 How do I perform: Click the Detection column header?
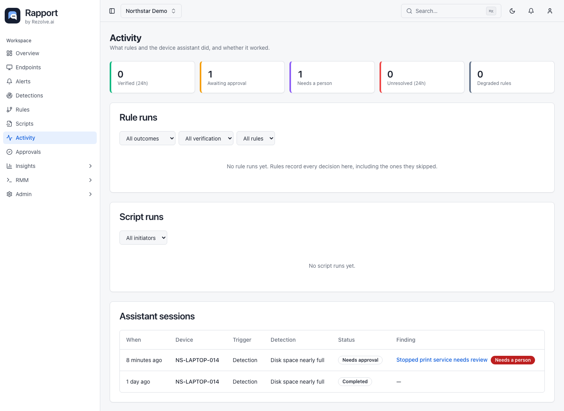click(x=283, y=340)
